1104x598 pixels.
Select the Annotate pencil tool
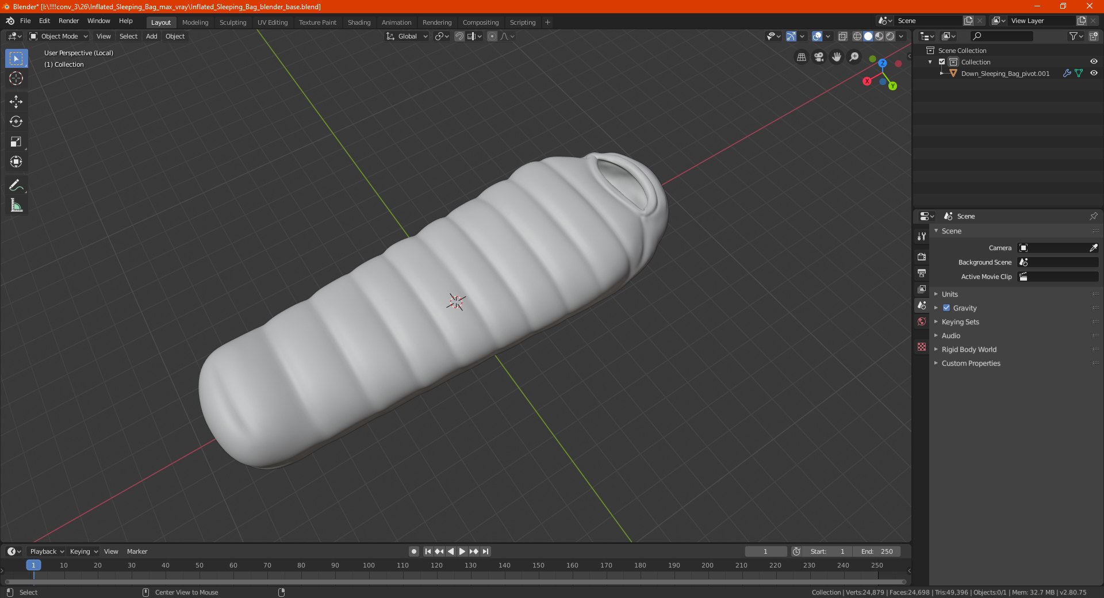16,185
